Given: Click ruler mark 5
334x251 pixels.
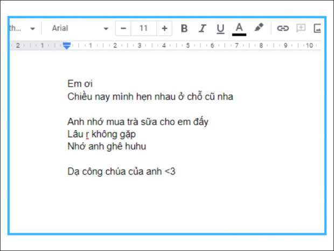Looking at the screenshot, I should [188, 45].
